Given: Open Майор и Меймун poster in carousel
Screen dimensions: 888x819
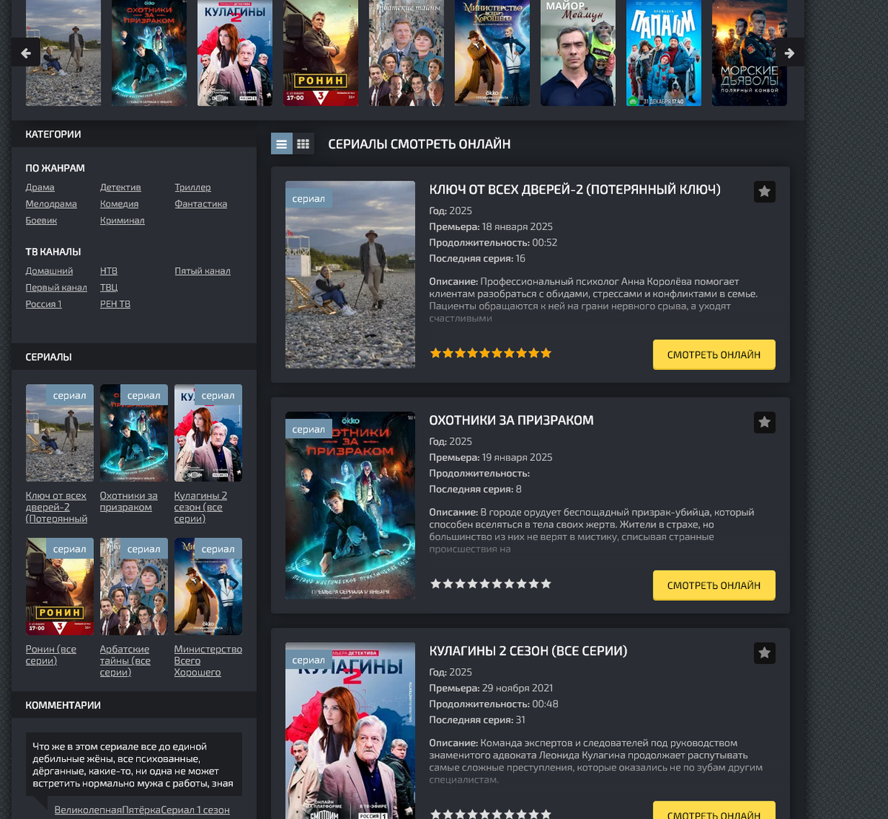Looking at the screenshot, I should tap(578, 53).
